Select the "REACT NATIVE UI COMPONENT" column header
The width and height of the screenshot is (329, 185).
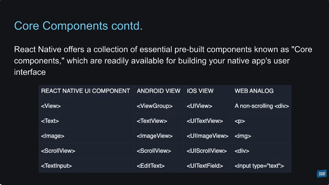click(x=85, y=91)
